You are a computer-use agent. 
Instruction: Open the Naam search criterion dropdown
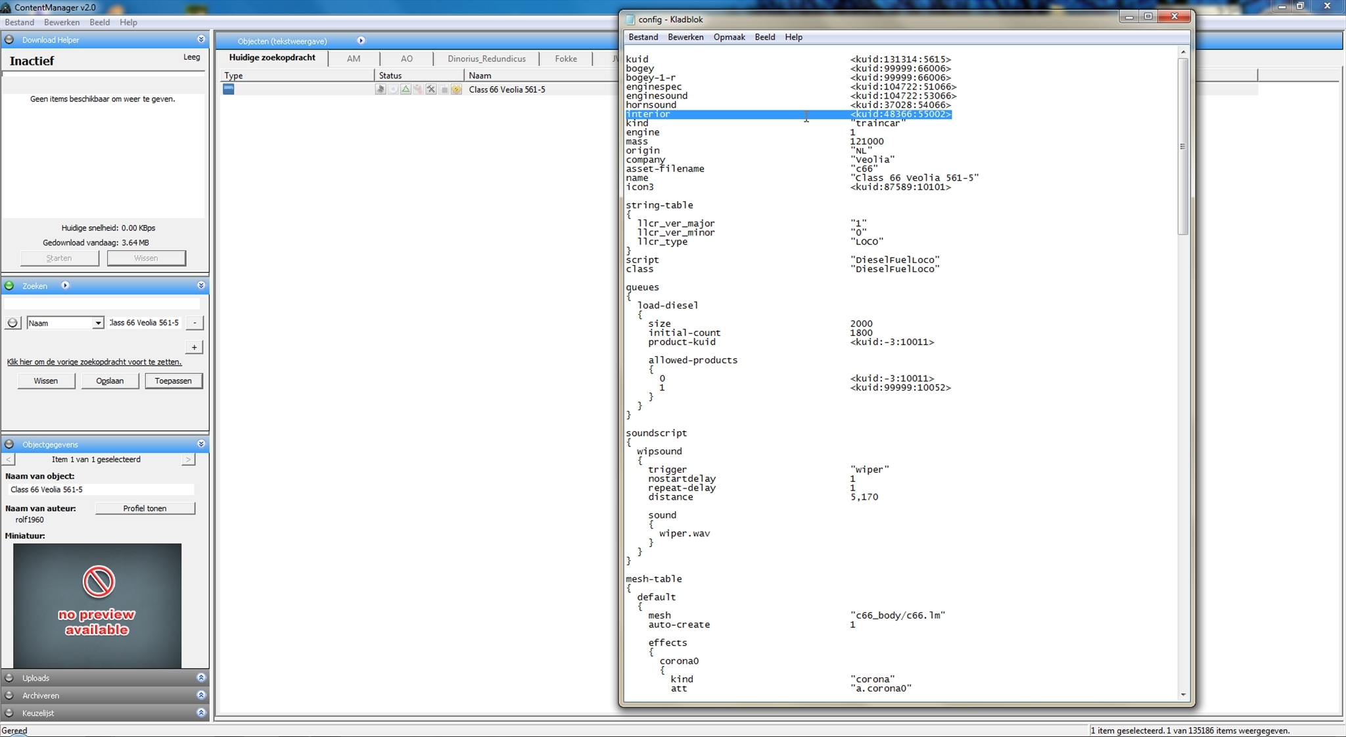tap(97, 323)
